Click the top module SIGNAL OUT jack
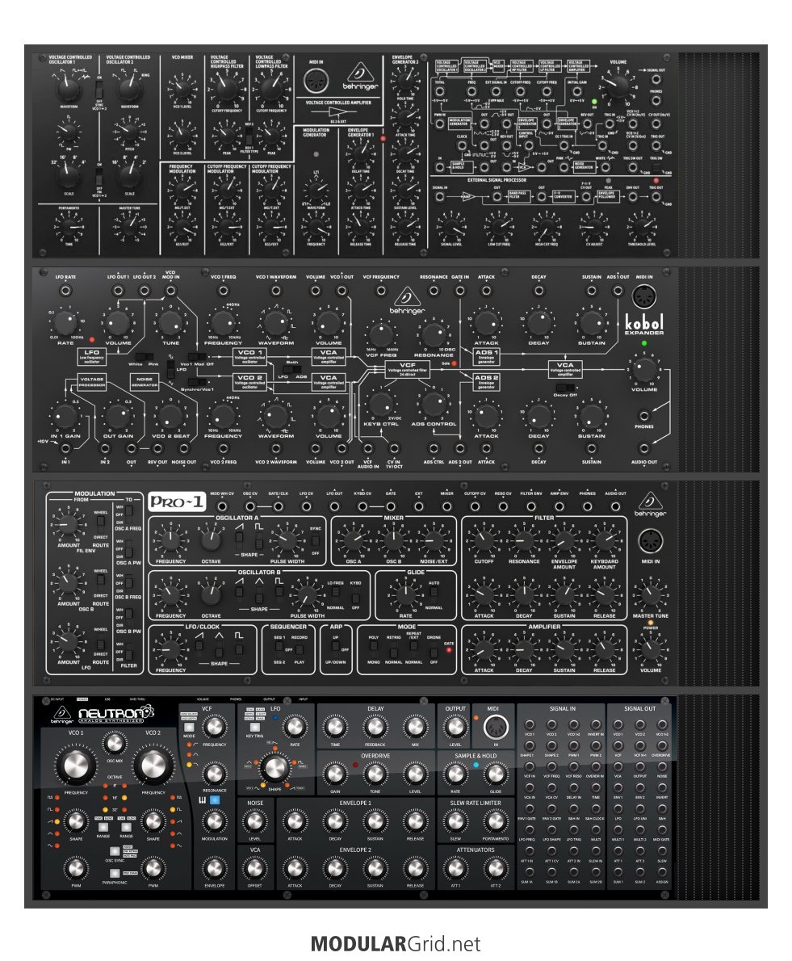 point(656,78)
